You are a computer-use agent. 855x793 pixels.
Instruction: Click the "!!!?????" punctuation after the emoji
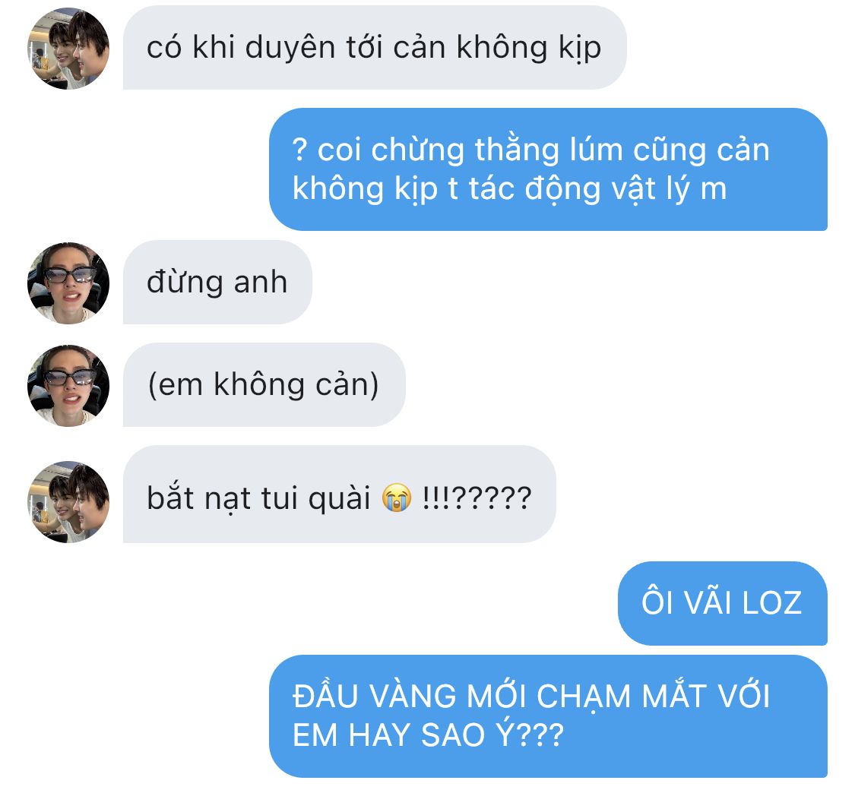point(477,498)
